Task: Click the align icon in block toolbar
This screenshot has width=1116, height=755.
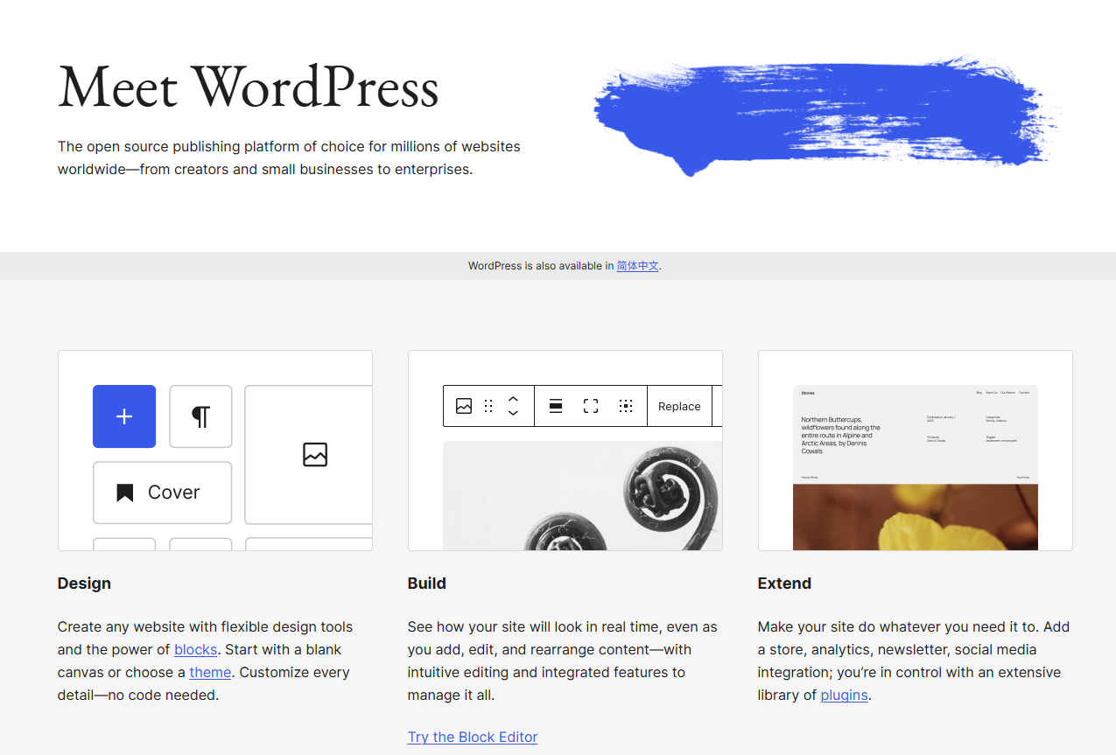Action: [556, 406]
